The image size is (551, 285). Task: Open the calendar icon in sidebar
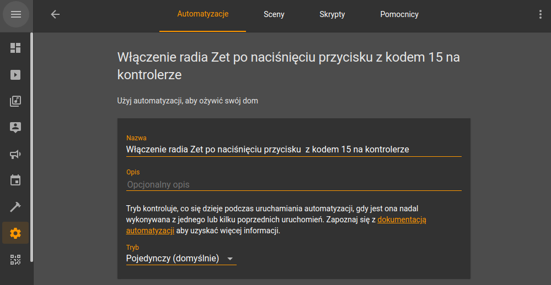point(15,180)
